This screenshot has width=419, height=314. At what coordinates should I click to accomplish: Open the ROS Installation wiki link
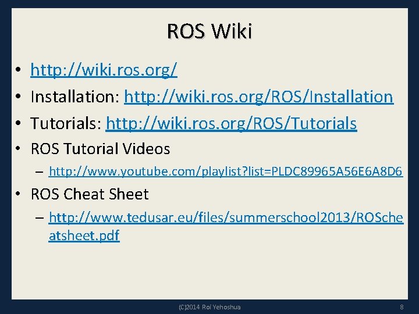(258, 97)
